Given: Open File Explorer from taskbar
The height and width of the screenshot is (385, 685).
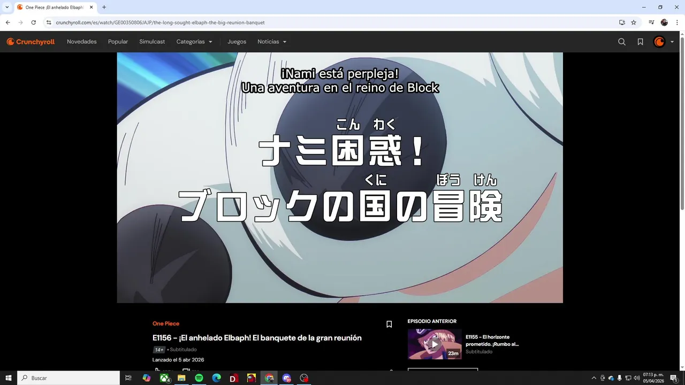Looking at the screenshot, I should pos(181,378).
